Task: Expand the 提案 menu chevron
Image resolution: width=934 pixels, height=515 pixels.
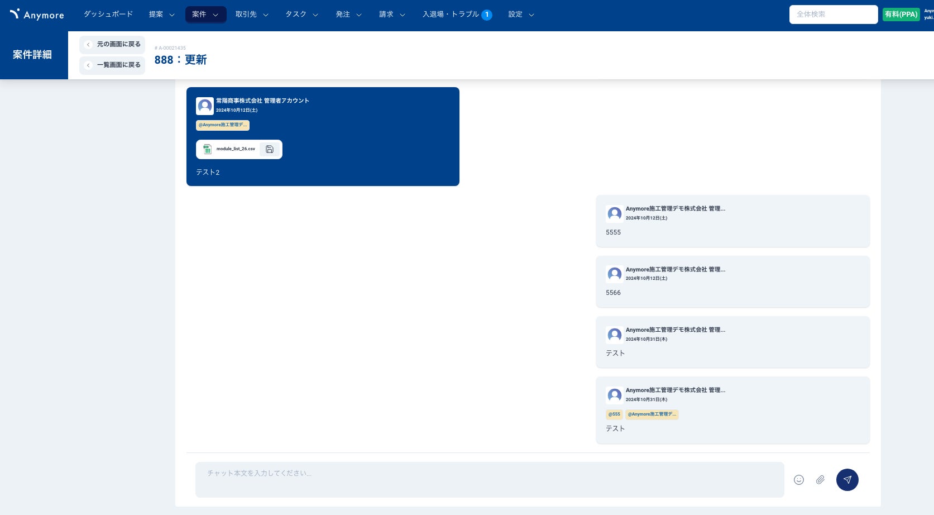Action: (172, 15)
